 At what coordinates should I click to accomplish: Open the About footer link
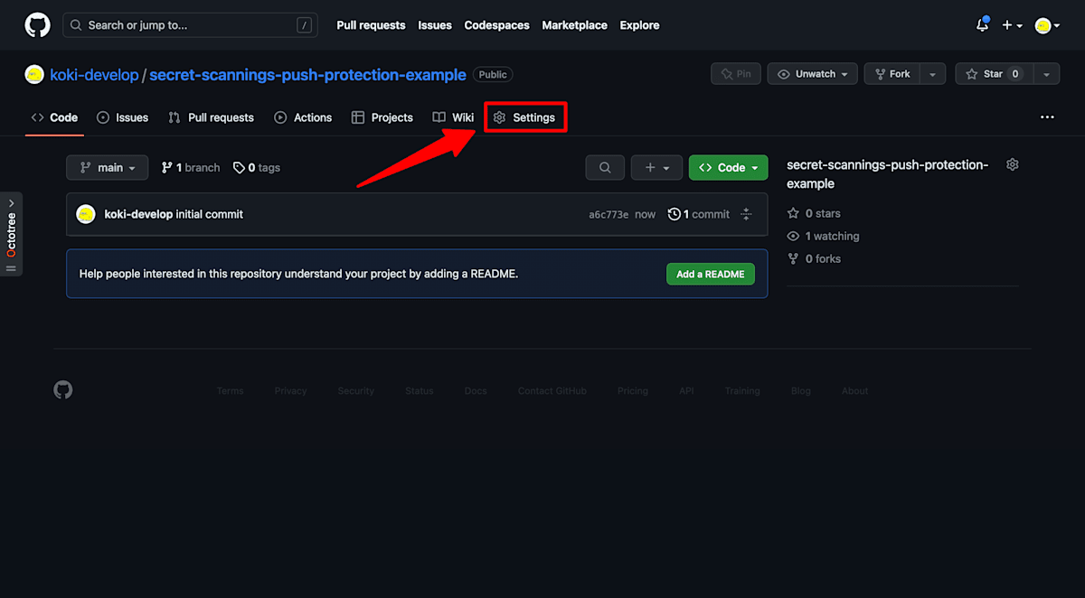[x=855, y=391]
